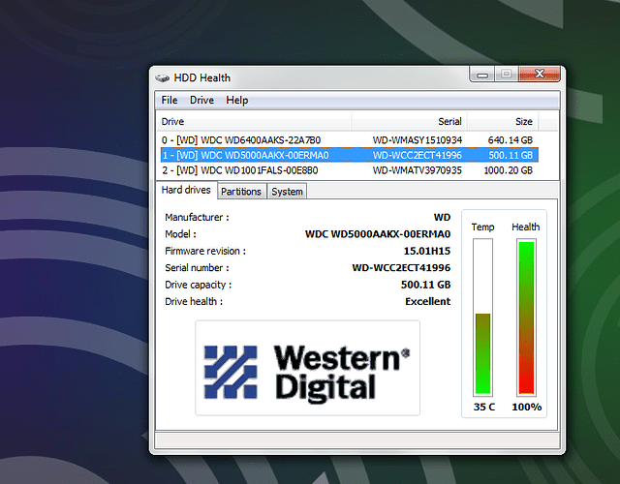
Task: Click the Western Digital logo image
Action: [308, 368]
